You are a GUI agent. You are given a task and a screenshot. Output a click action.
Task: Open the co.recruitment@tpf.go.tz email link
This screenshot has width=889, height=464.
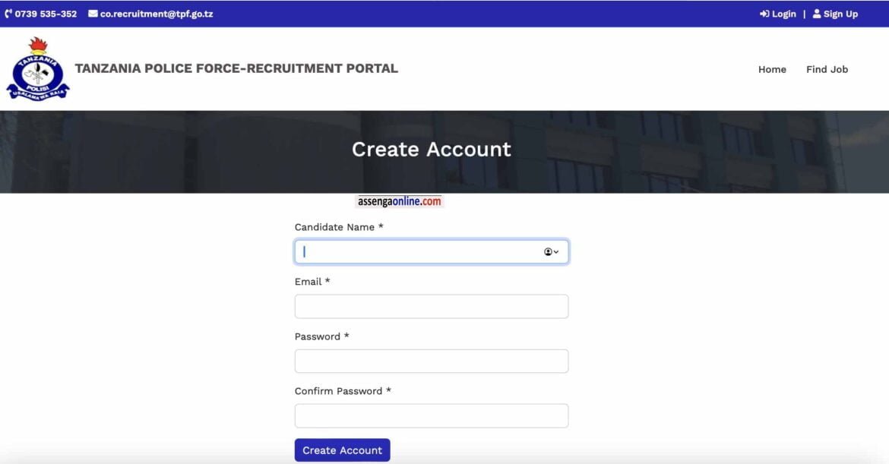click(157, 14)
